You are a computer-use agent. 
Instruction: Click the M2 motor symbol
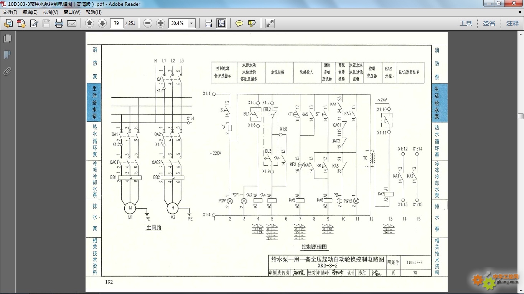172,208
